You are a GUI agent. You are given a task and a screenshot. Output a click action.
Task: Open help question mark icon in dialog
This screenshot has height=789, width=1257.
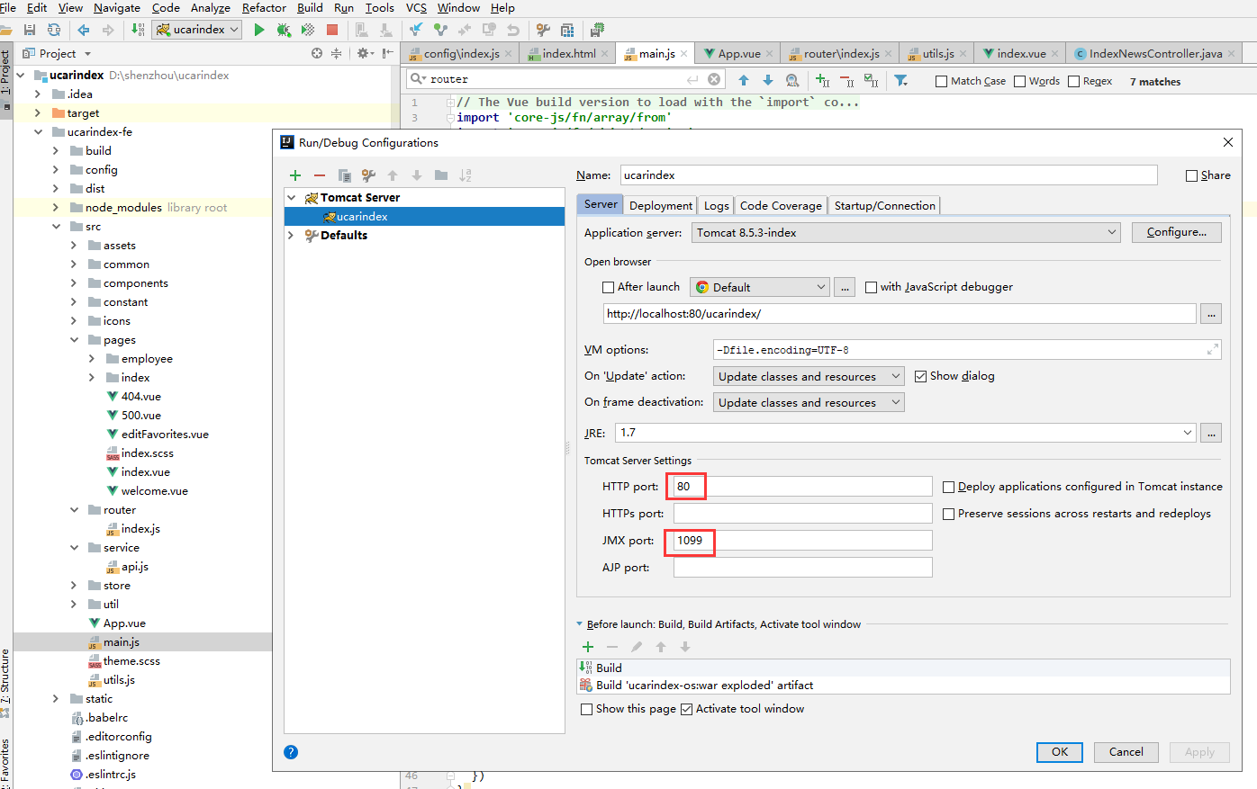[291, 752]
